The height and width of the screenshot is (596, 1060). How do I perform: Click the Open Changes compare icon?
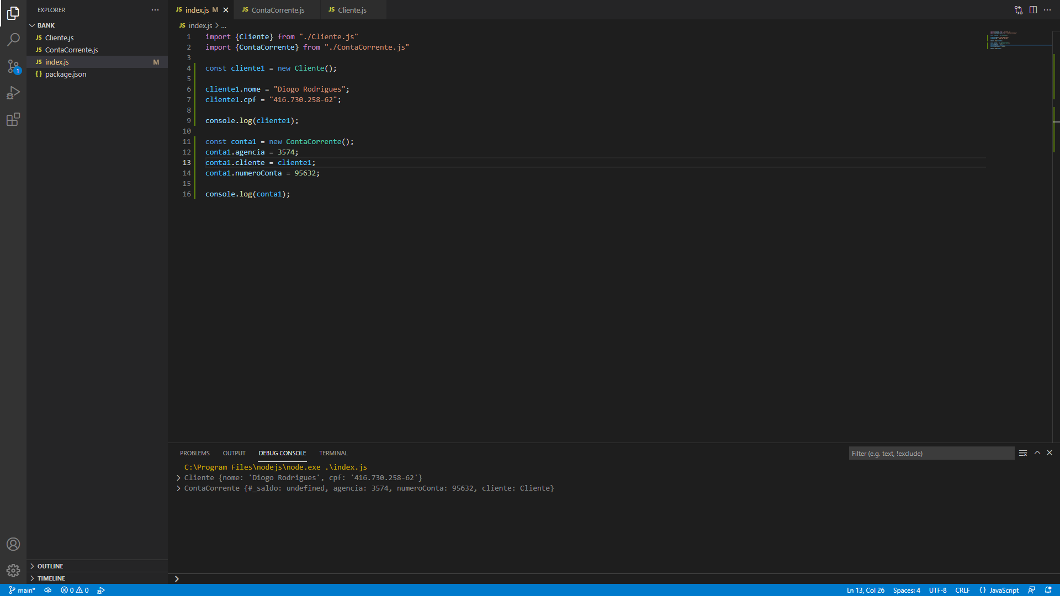pyautogui.click(x=1019, y=10)
